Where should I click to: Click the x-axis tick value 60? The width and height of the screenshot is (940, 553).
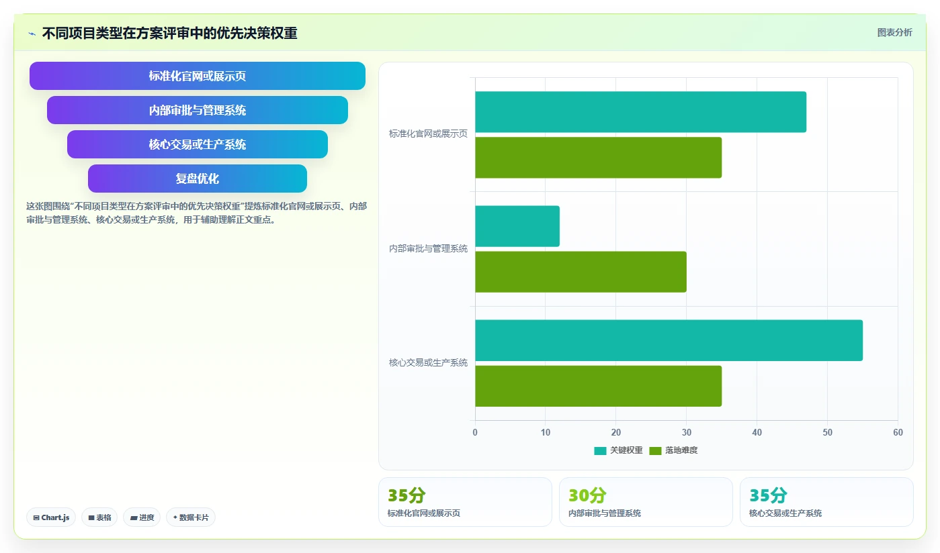(x=898, y=433)
